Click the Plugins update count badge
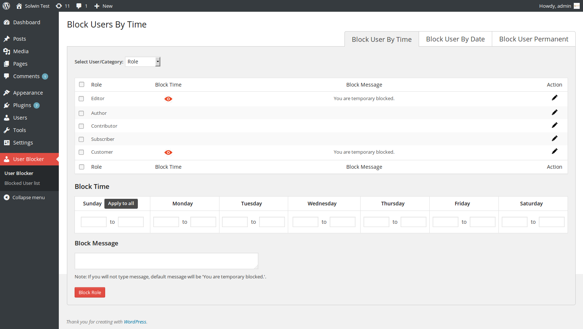The height and width of the screenshot is (329, 583). (36, 106)
